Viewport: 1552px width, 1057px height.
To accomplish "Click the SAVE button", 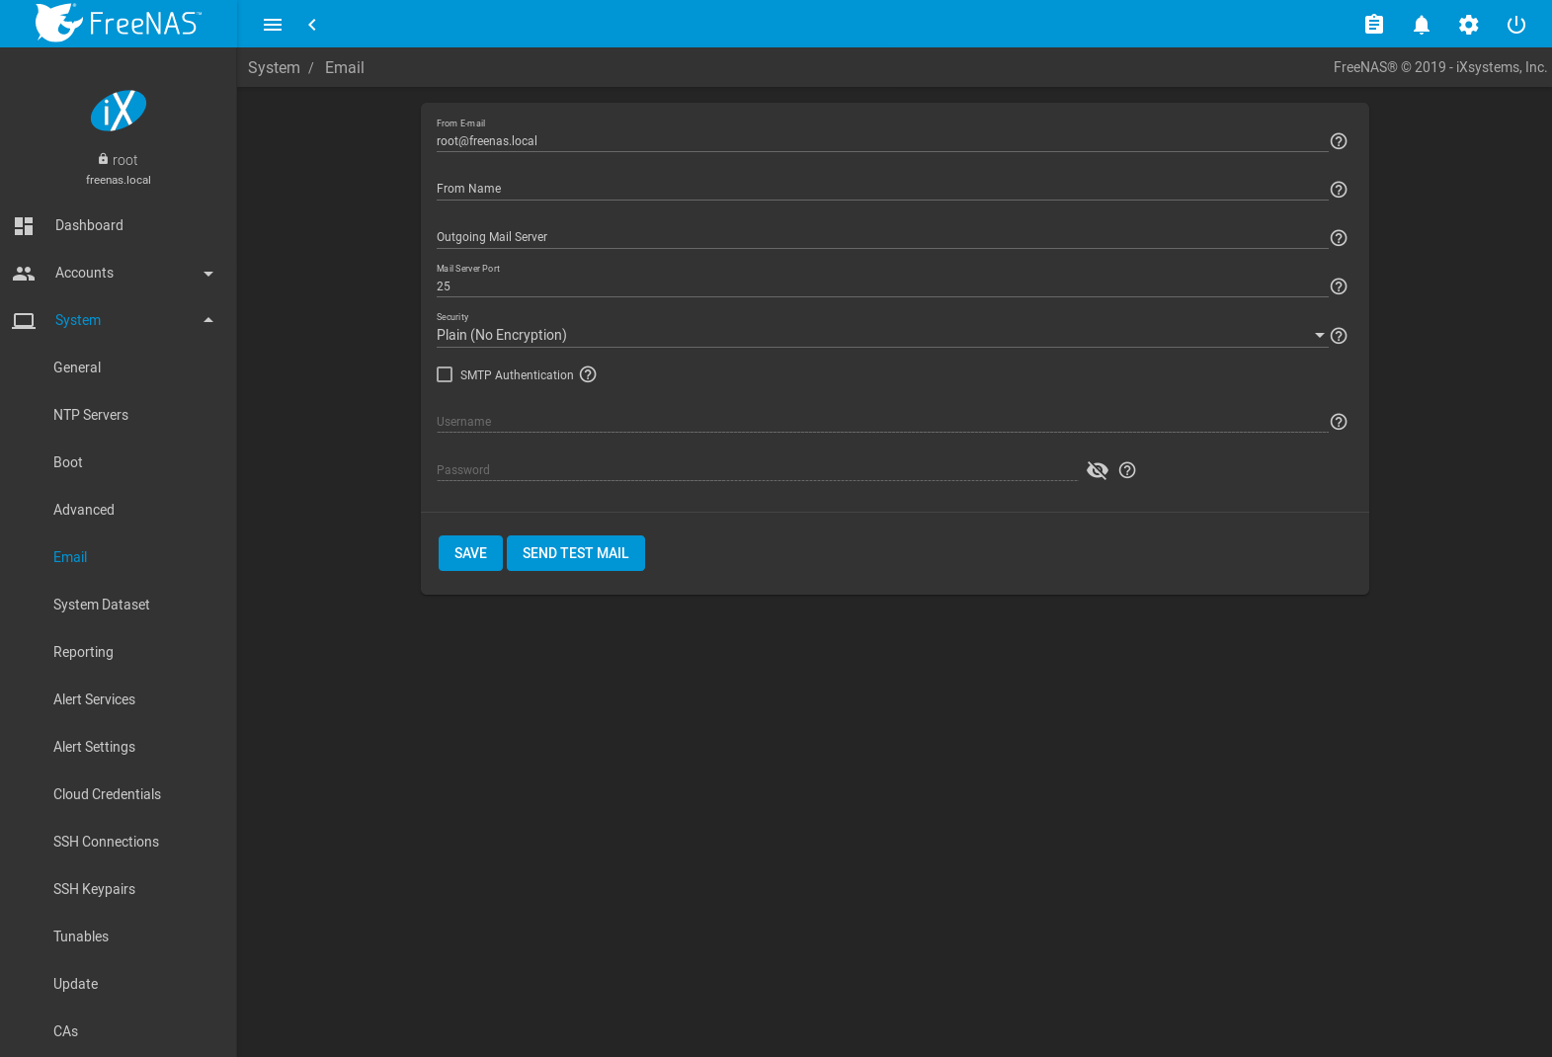I will pos(470,553).
